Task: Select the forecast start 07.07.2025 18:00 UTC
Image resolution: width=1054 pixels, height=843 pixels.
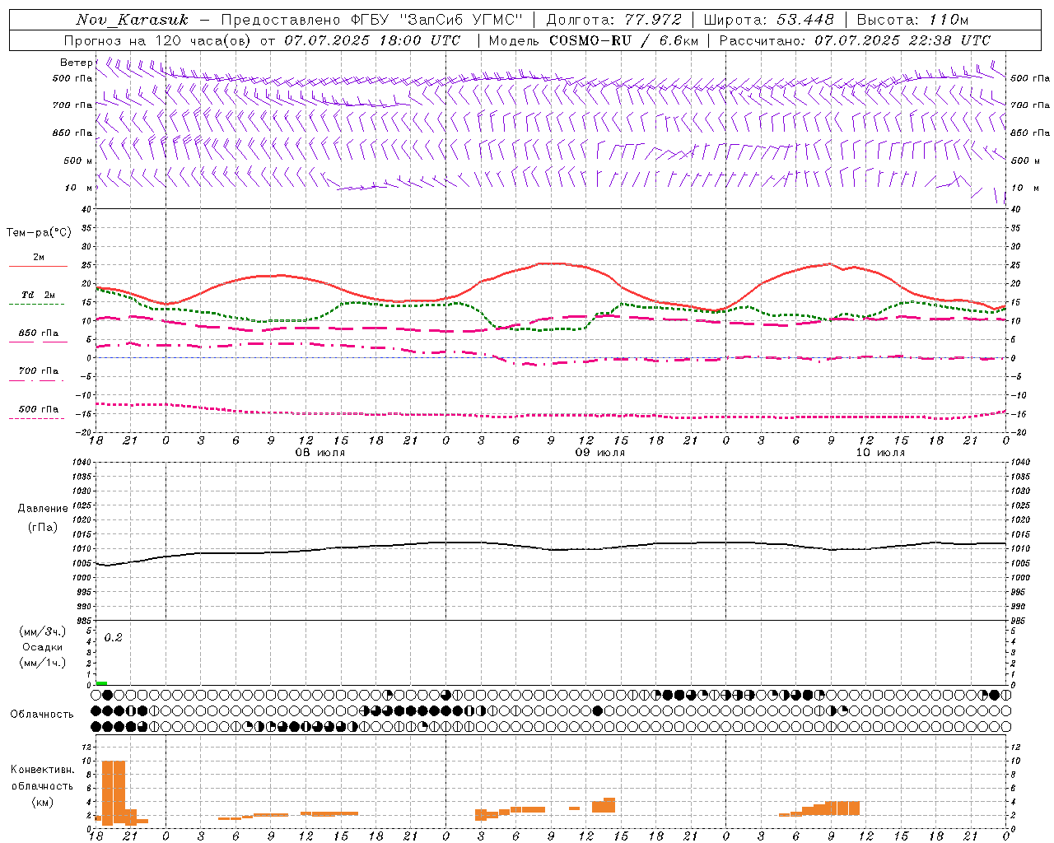Action: 372,40
